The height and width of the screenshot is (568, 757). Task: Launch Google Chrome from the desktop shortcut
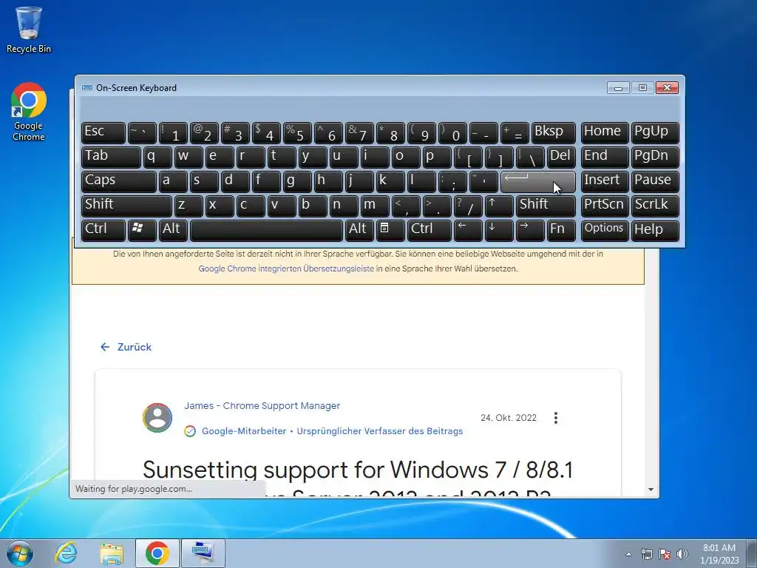point(29,112)
